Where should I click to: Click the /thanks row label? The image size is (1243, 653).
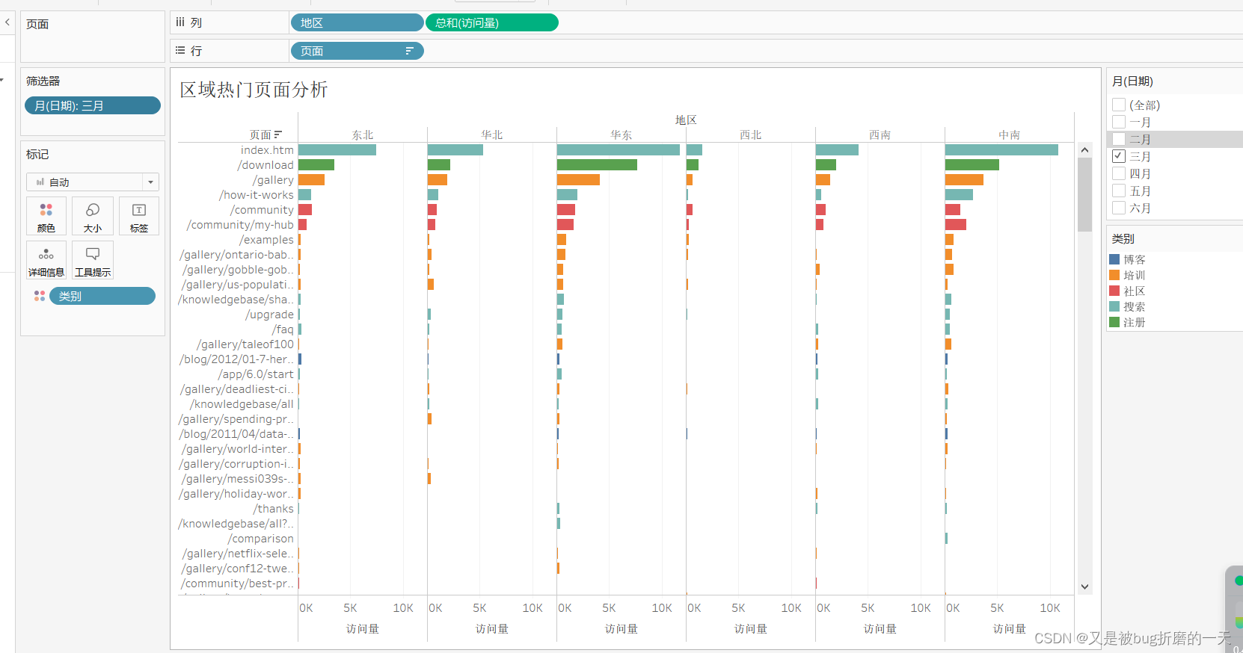(274, 509)
